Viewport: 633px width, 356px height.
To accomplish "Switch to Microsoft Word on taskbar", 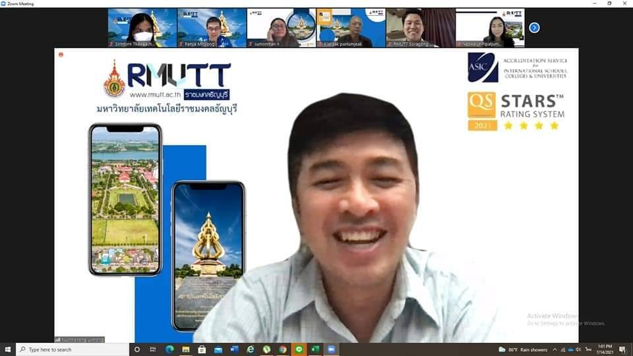I will pyautogui.click(x=234, y=349).
